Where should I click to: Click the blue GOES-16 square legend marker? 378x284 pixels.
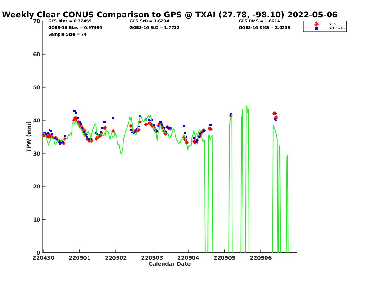(317, 28)
